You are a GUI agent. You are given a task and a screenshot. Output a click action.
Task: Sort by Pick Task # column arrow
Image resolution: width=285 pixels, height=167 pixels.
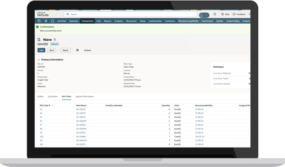(x=53, y=105)
